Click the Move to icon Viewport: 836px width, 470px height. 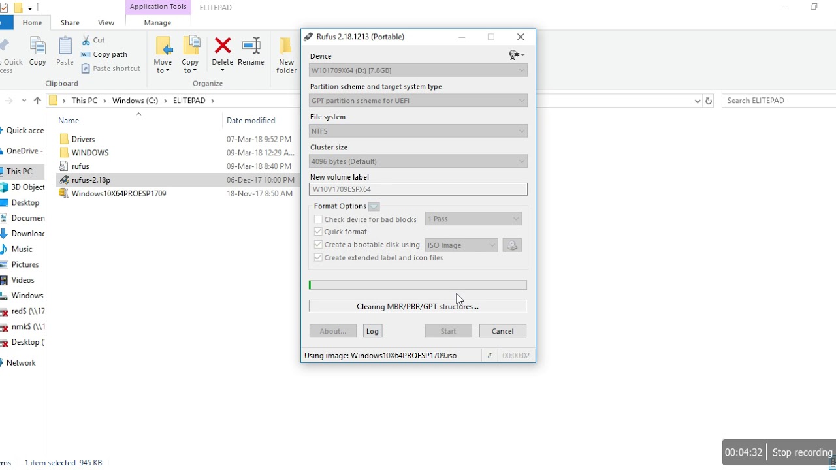pyautogui.click(x=163, y=45)
